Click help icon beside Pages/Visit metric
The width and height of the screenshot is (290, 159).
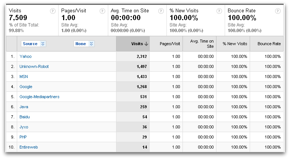click(x=102, y=11)
